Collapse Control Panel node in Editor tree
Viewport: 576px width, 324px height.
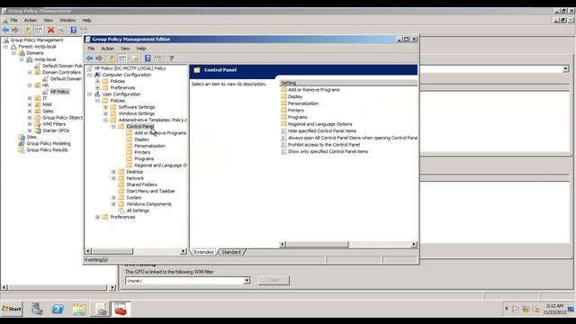coord(114,126)
